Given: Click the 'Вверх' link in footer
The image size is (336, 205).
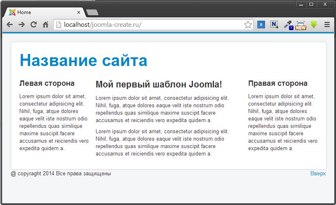Looking at the screenshot, I should (318, 174).
